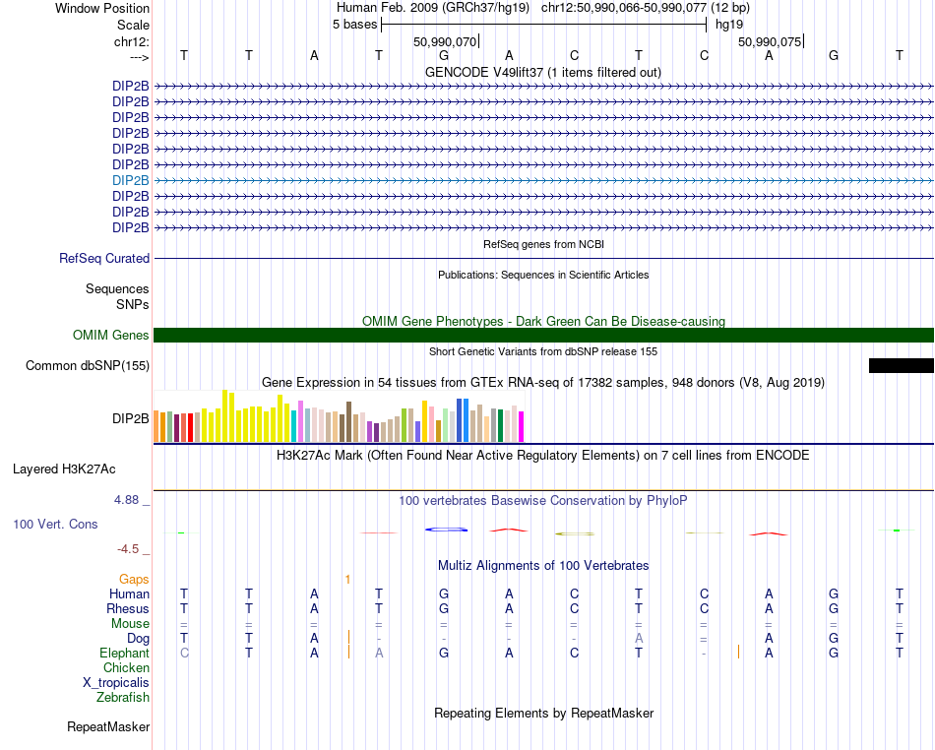
Task: Click the OMIM Genes track label
Action: pos(111,335)
